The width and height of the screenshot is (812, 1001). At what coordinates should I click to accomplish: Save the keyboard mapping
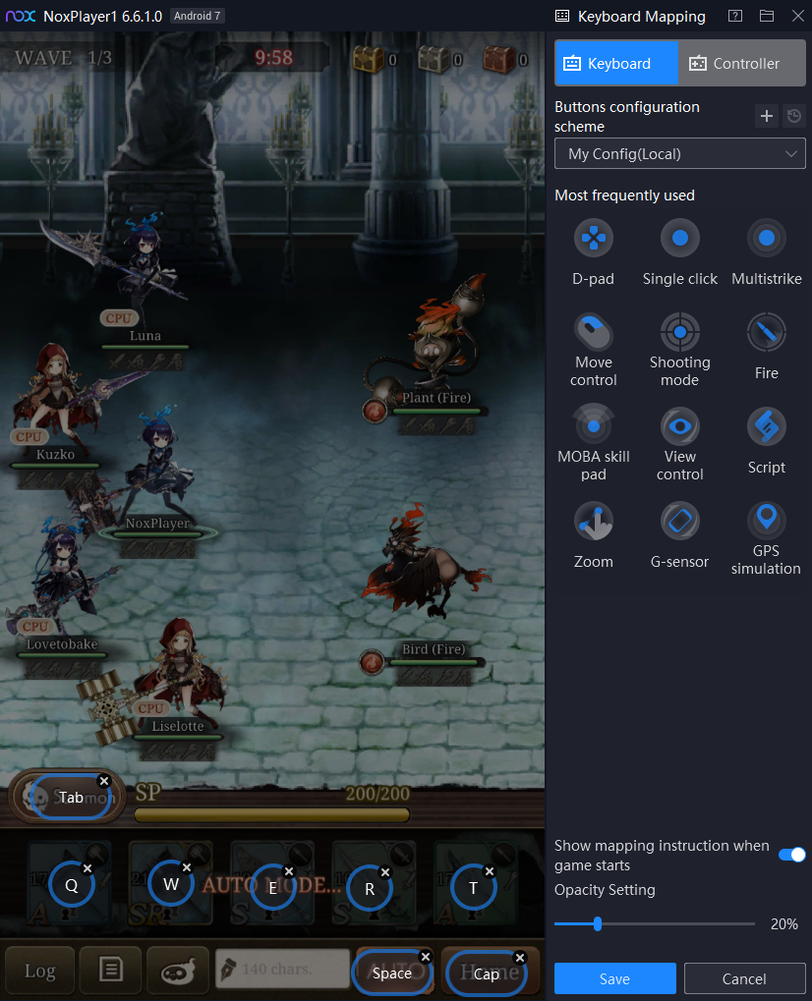click(x=614, y=978)
